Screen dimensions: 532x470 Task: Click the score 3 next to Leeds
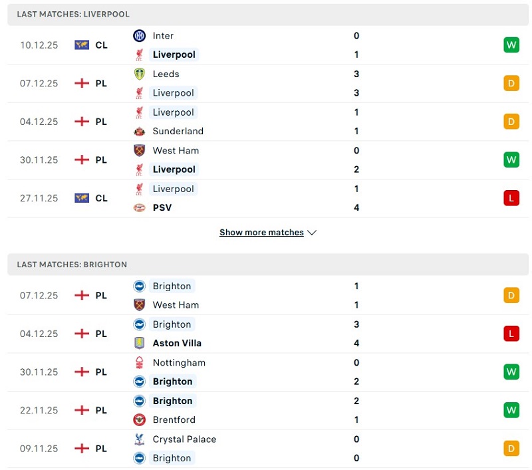(356, 74)
